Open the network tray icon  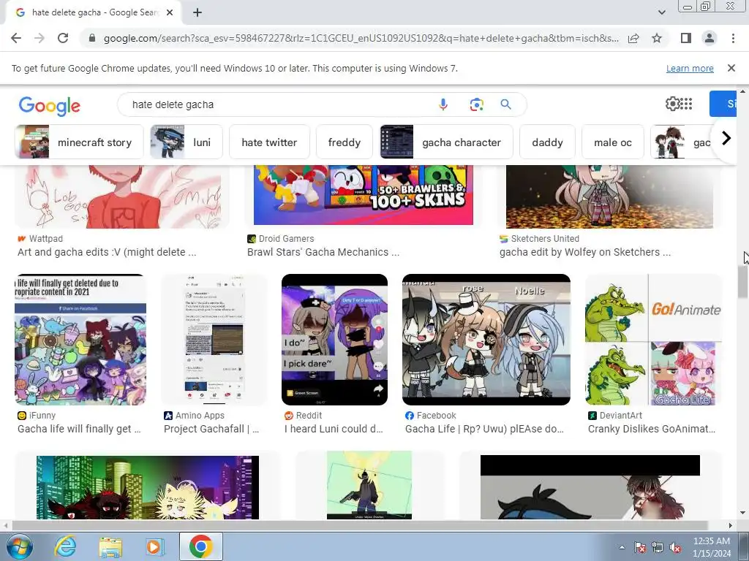(x=658, y=547)
